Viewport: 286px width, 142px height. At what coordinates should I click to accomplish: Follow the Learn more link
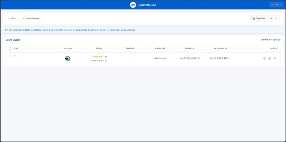point(130,30)
